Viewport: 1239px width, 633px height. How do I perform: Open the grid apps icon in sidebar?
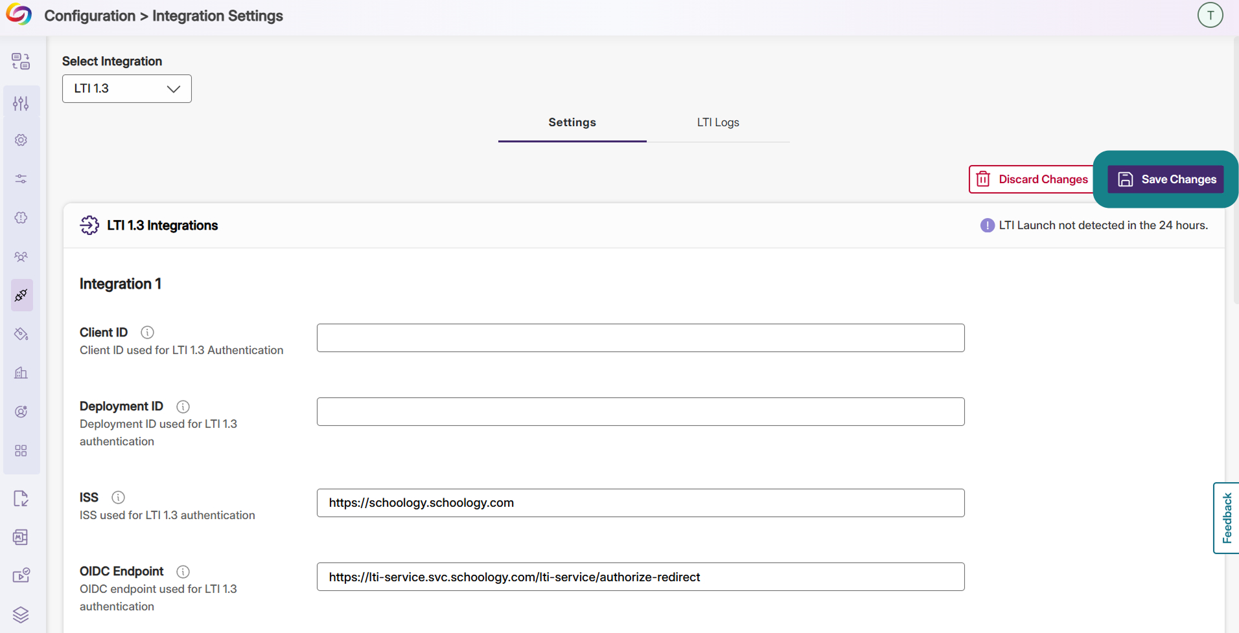tap(21, 450)
